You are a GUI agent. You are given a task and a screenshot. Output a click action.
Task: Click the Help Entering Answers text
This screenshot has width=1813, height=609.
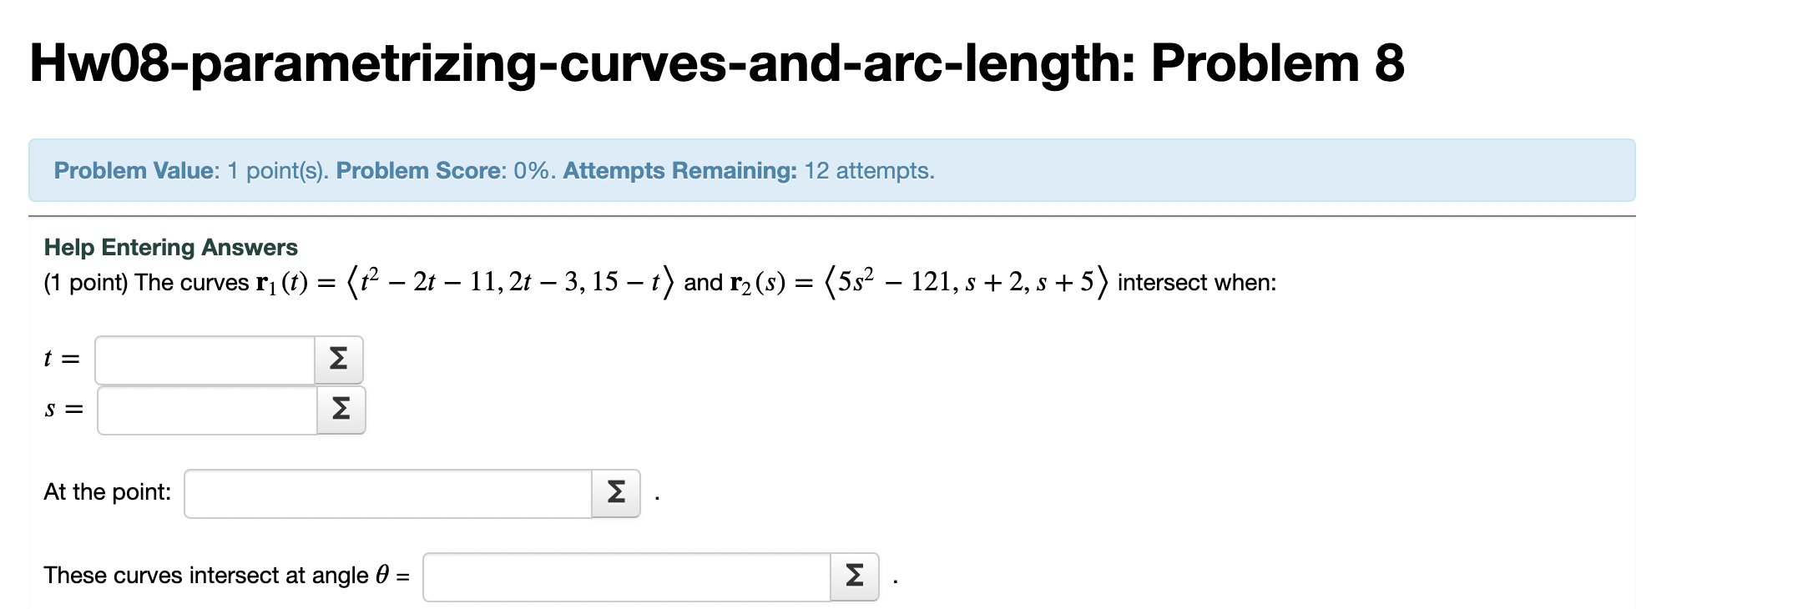tap(170, 246)
